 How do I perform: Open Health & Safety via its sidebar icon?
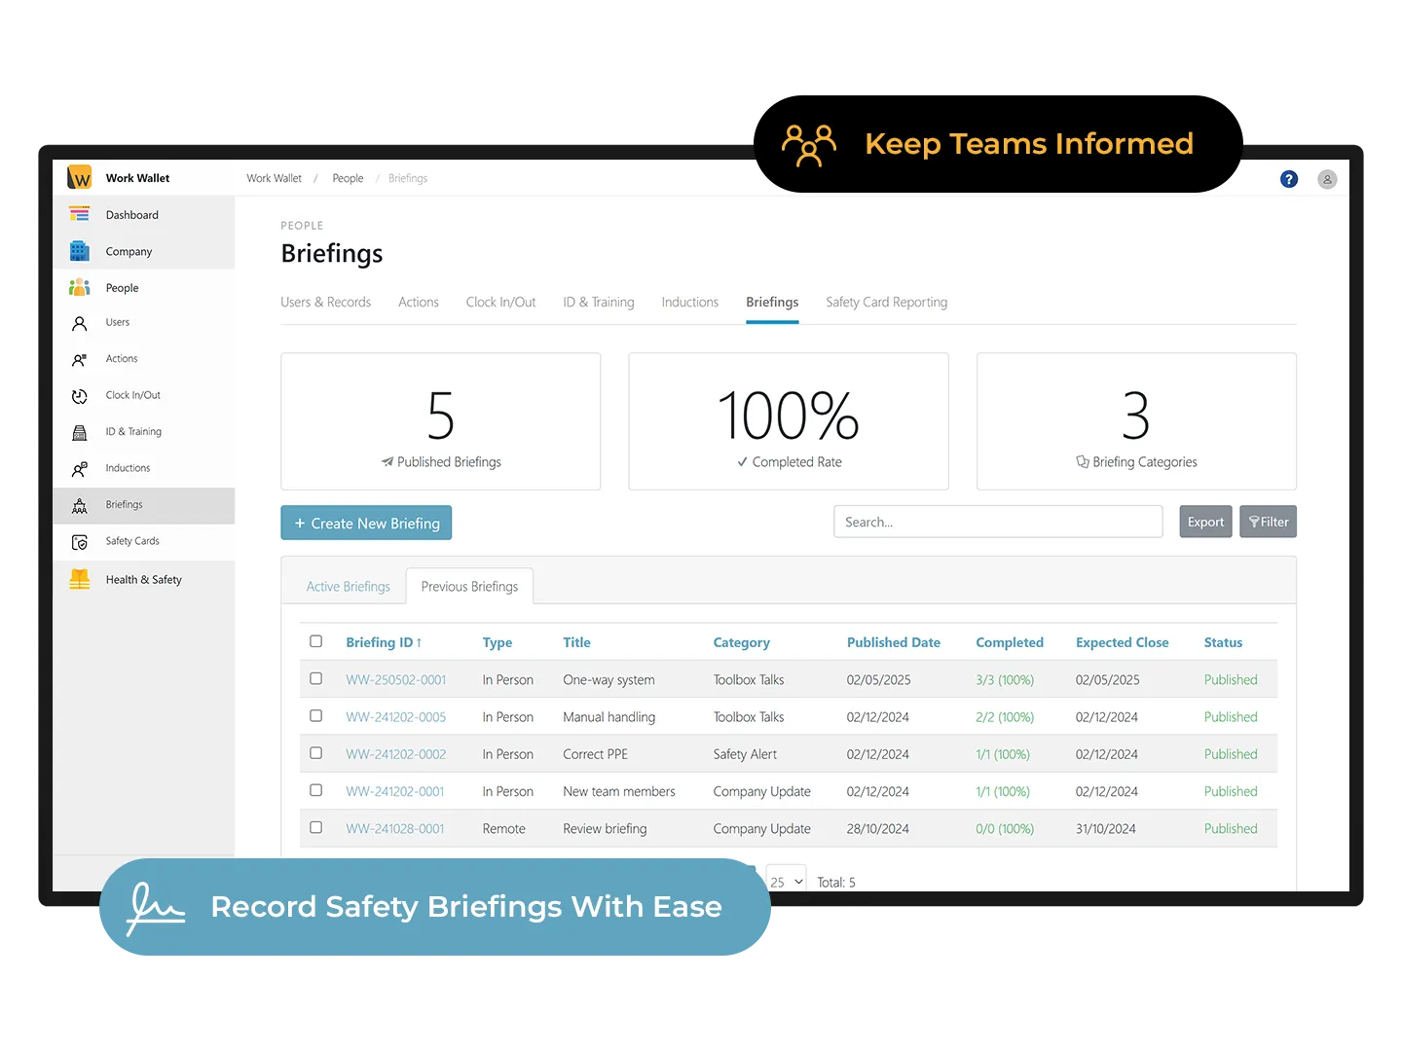click(80, 579)
